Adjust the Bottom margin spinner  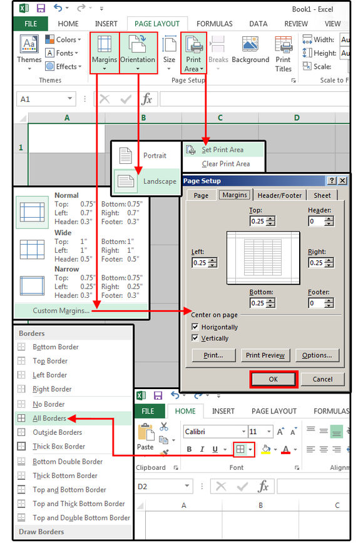click(271, 303)
